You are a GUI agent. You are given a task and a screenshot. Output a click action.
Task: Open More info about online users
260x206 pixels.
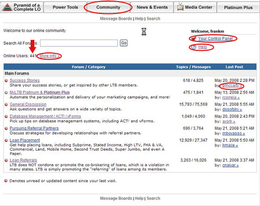click(49, 56)
